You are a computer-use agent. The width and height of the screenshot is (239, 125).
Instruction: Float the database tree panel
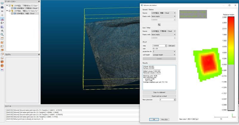[x=39, y=1]
